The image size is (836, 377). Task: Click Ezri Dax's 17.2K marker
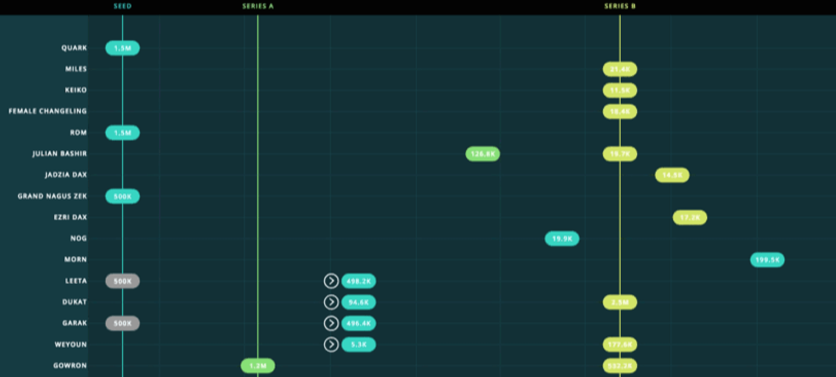690,218
